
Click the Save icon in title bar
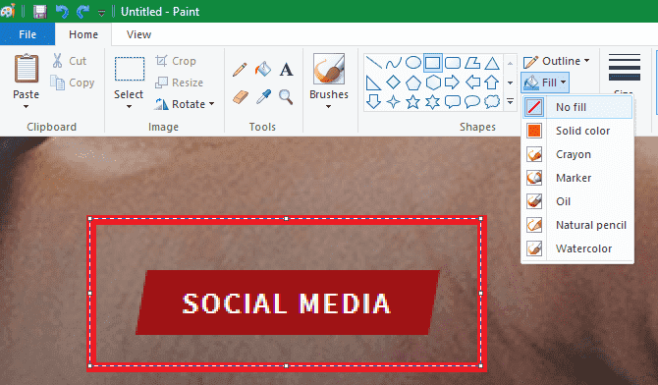click(x=40, y=12)
